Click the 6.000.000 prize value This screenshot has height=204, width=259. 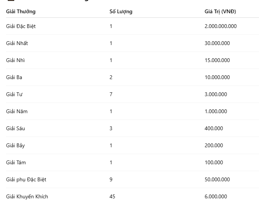pos(216,196)
